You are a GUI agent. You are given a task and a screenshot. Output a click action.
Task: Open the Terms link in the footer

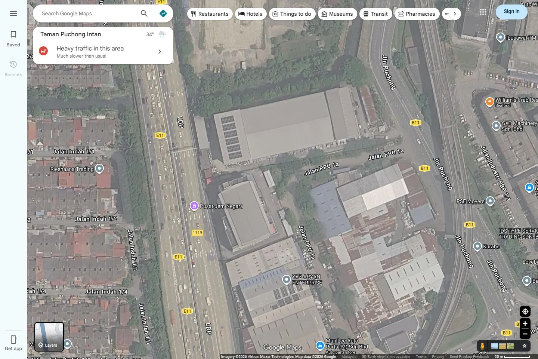tap(421, 357)
